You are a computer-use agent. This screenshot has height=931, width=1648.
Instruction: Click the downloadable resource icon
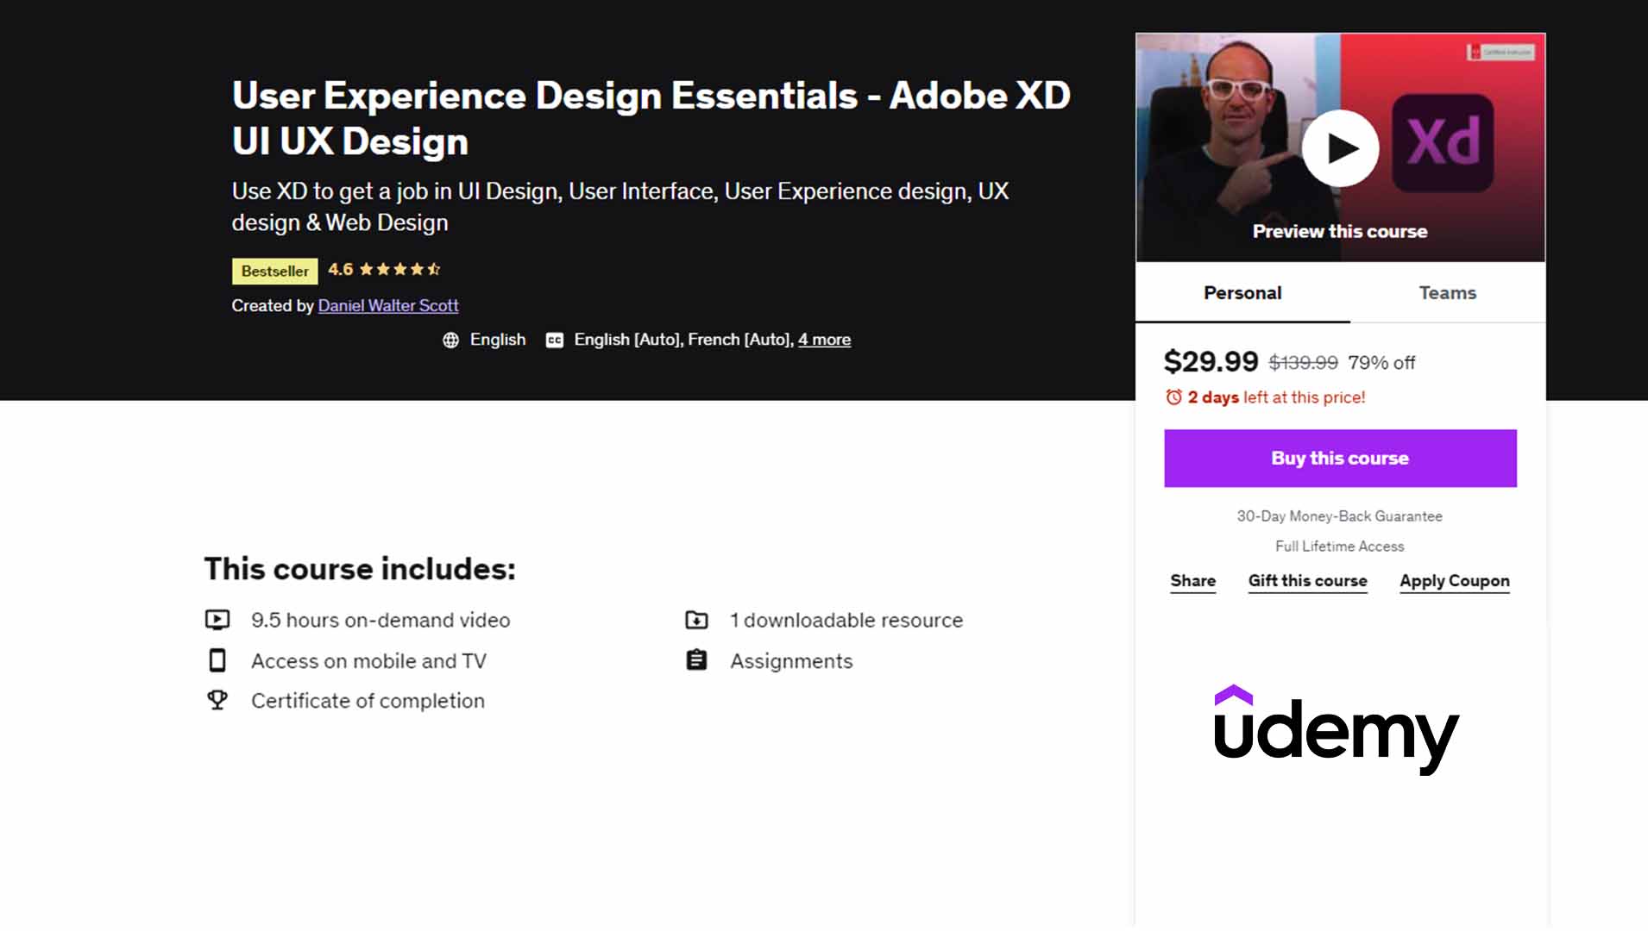coord(697,619)
